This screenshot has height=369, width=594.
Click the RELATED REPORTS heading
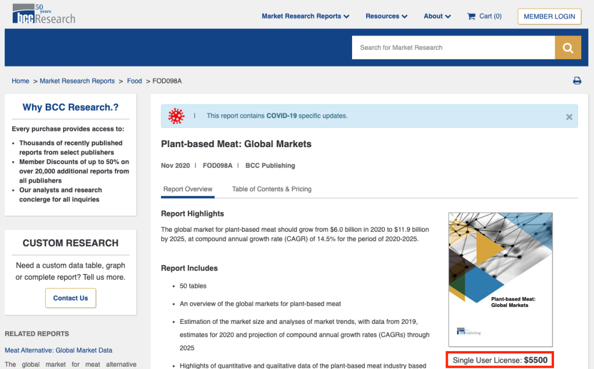(x=37, y=334)
